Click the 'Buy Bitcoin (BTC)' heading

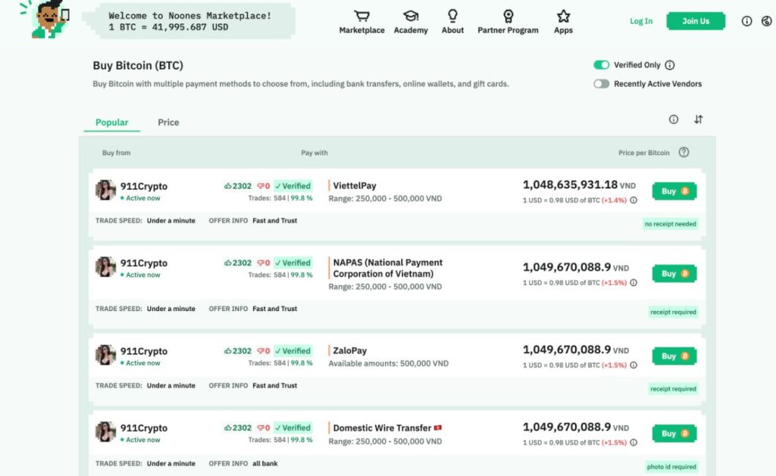tap(138, 65)
